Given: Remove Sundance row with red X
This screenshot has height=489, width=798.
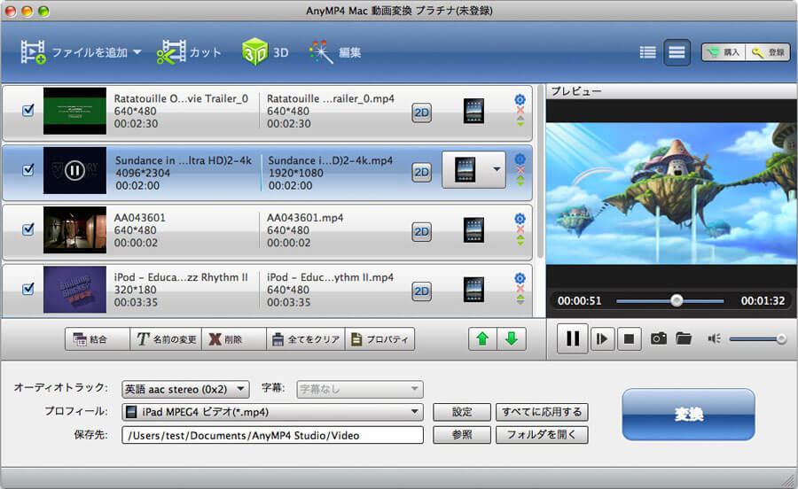Looking at the screenshot, I should [520, 170].
